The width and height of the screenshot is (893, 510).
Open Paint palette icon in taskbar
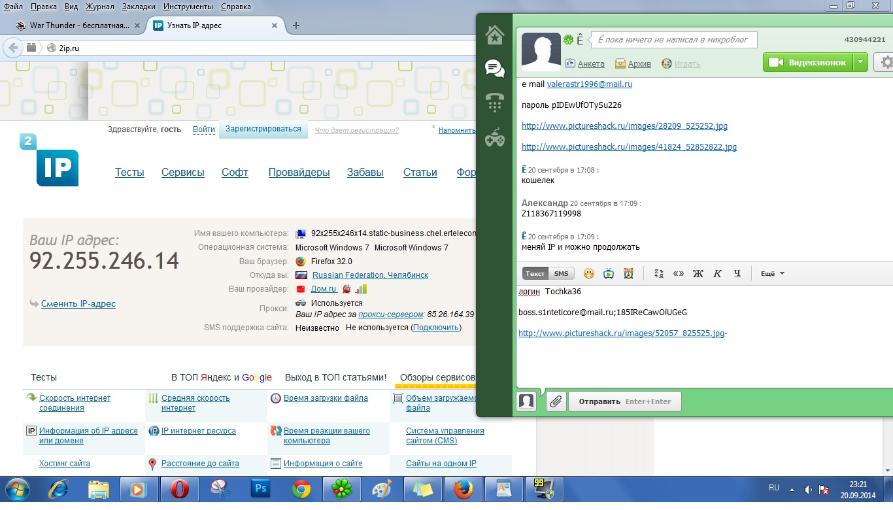[x=381, y=489]
